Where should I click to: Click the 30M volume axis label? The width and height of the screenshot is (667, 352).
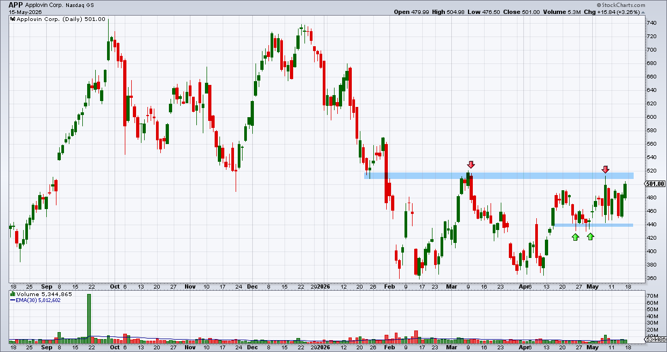651,324
